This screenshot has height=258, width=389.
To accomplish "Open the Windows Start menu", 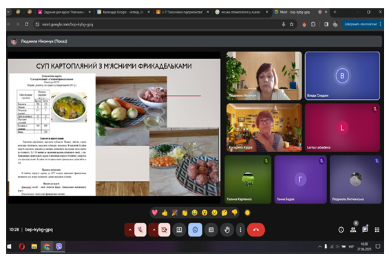I will tap(9, 246).
